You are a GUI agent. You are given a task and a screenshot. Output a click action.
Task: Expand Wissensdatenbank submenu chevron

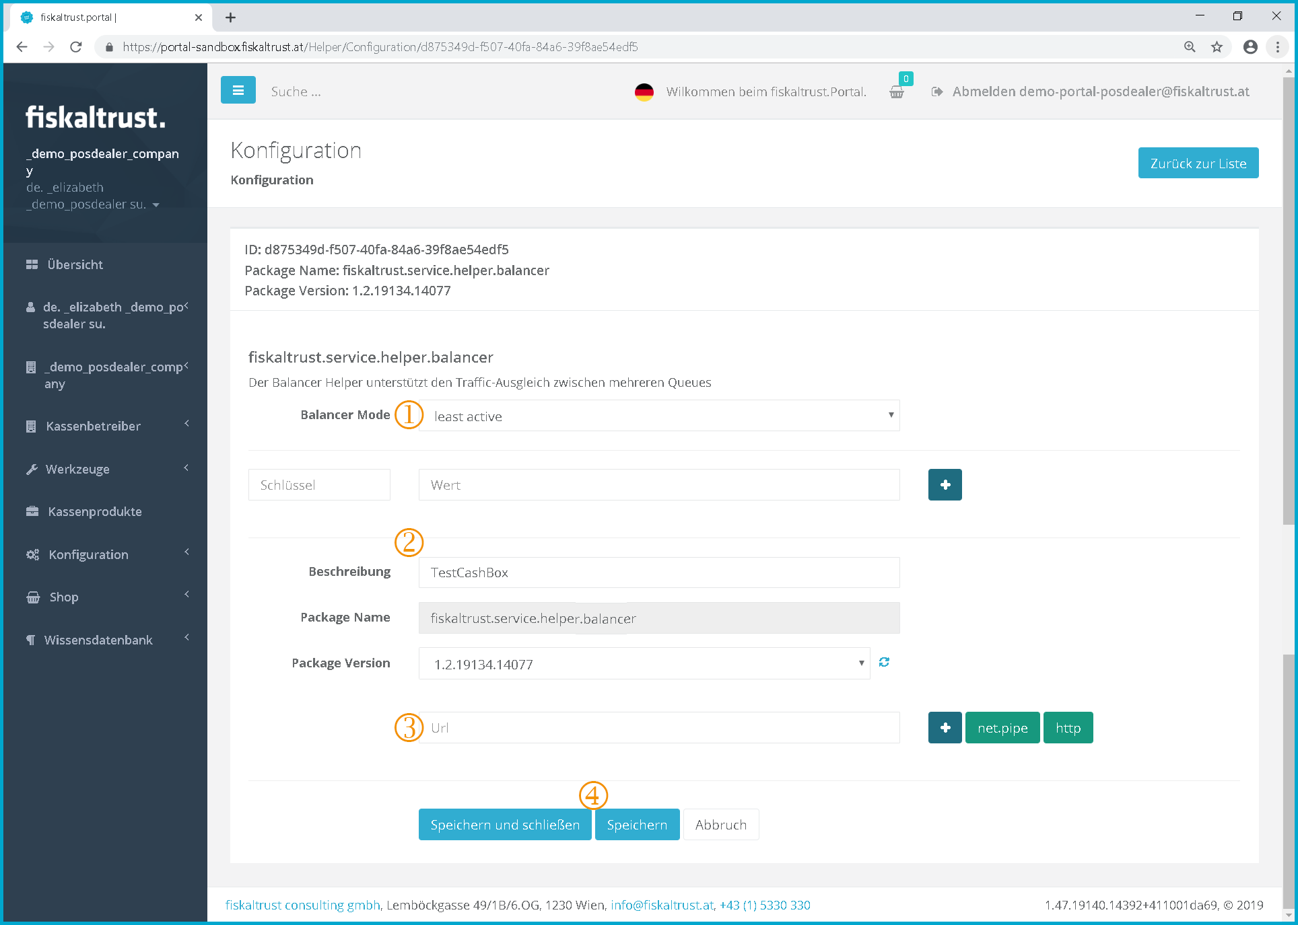(x=186, y=637)
